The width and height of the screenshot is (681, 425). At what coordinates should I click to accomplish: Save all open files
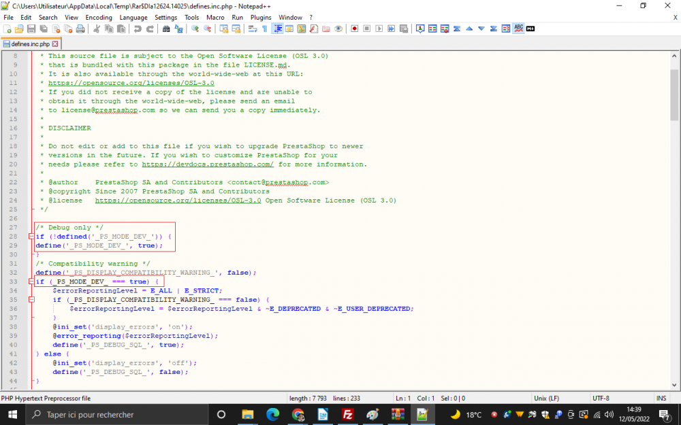tap(44, 30)
